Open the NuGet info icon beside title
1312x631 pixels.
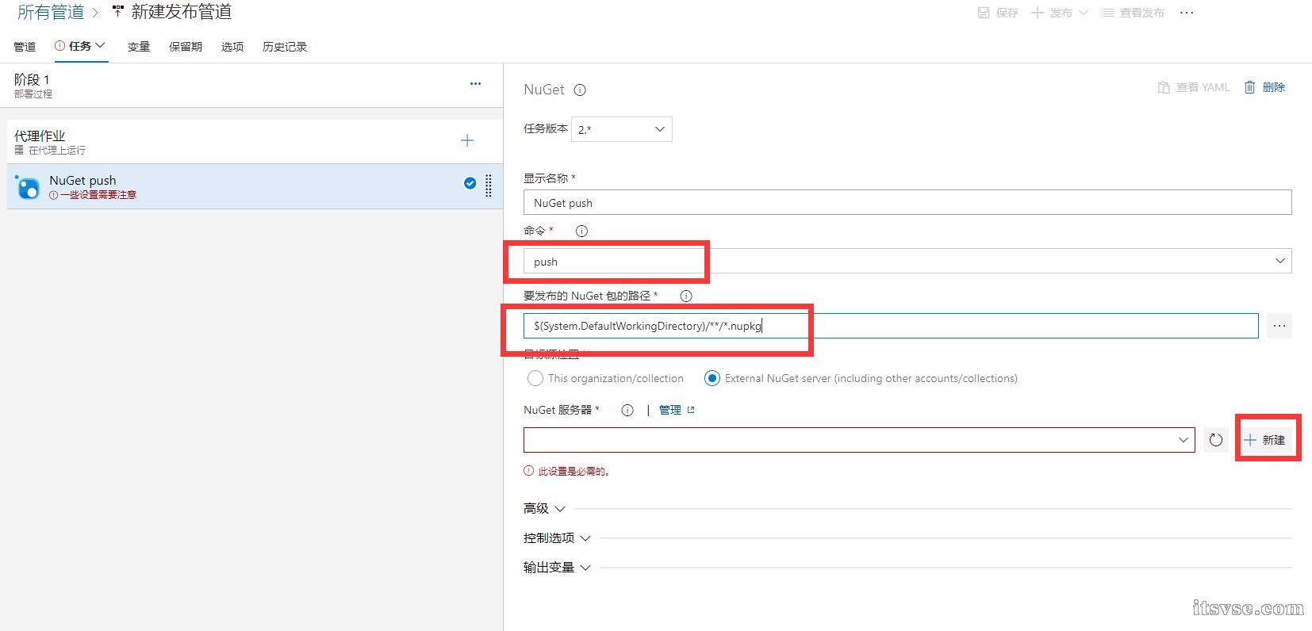580,90
